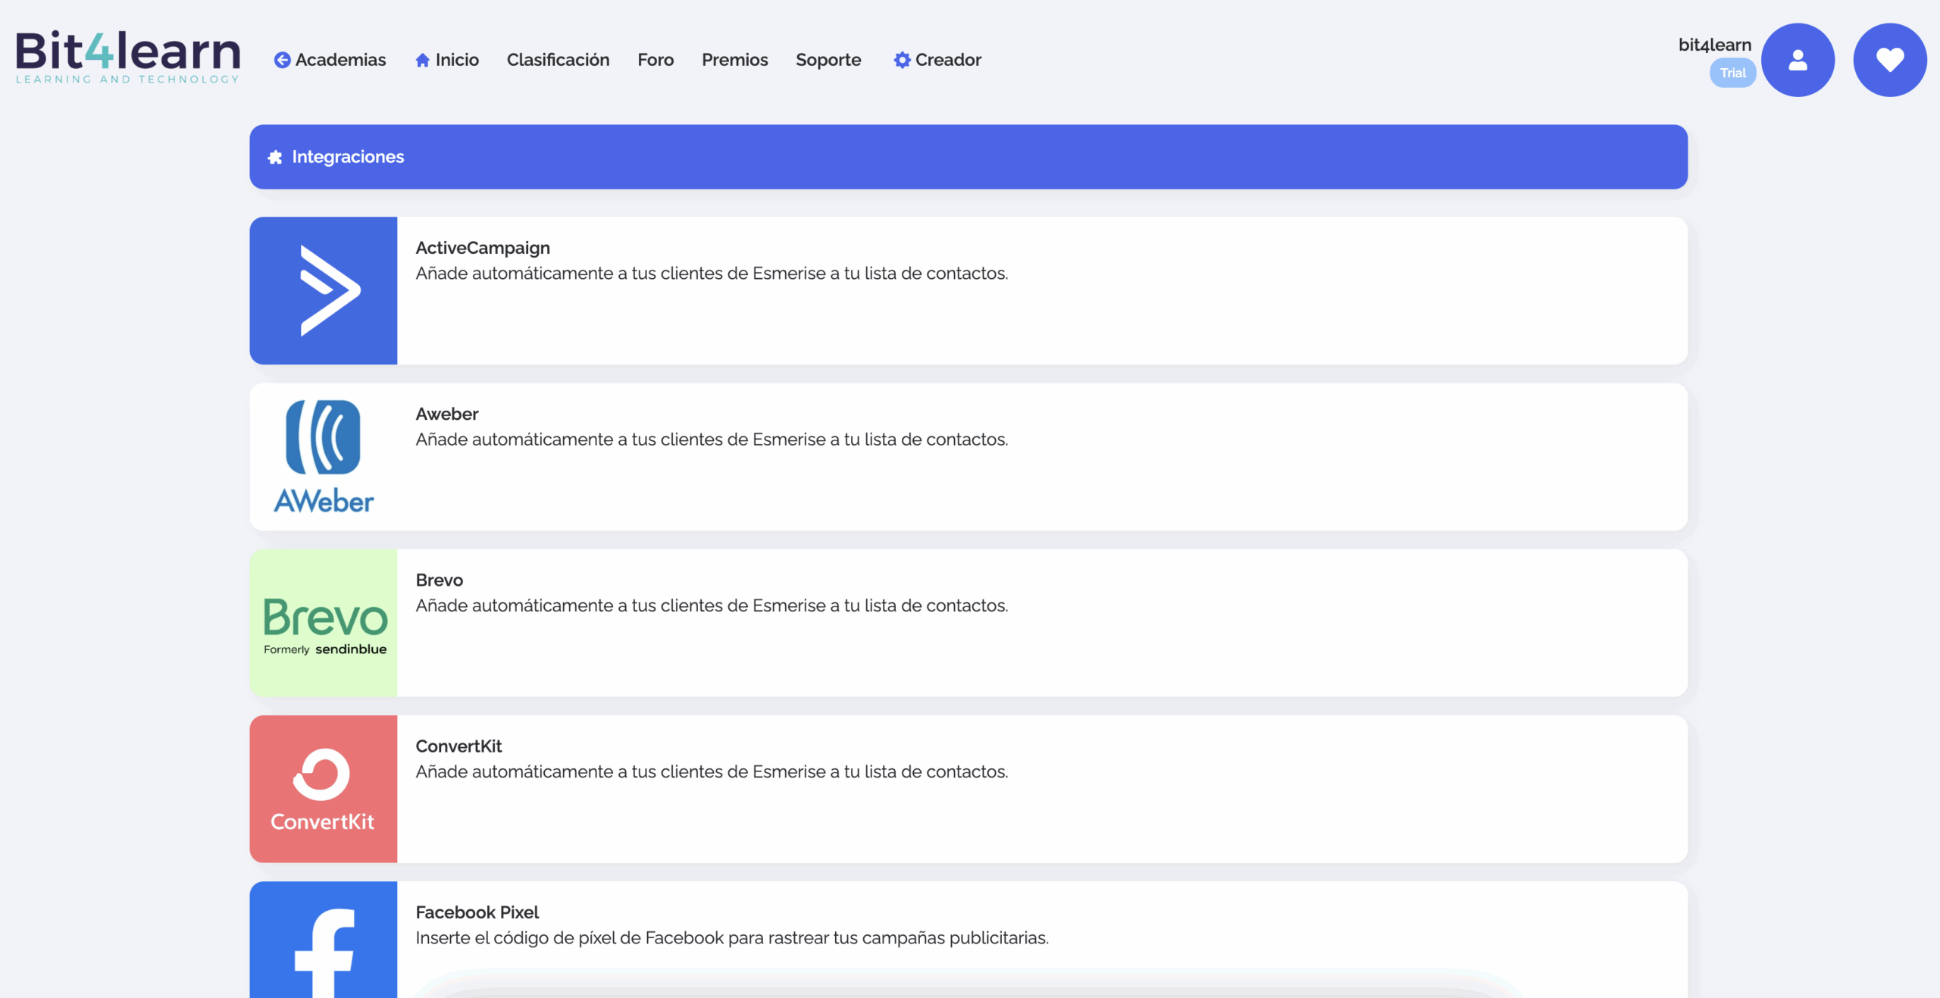Open Soporte page

pos(828,60)
